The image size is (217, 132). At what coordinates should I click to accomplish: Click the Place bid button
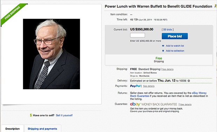coord(175,36)
